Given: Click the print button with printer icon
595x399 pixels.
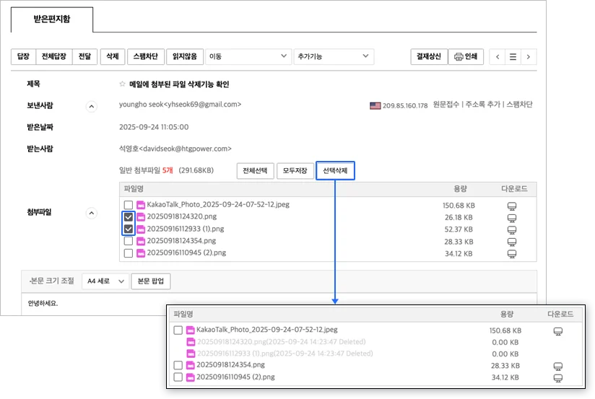Looking at the screenshot, I should click(x=465, y=57).
